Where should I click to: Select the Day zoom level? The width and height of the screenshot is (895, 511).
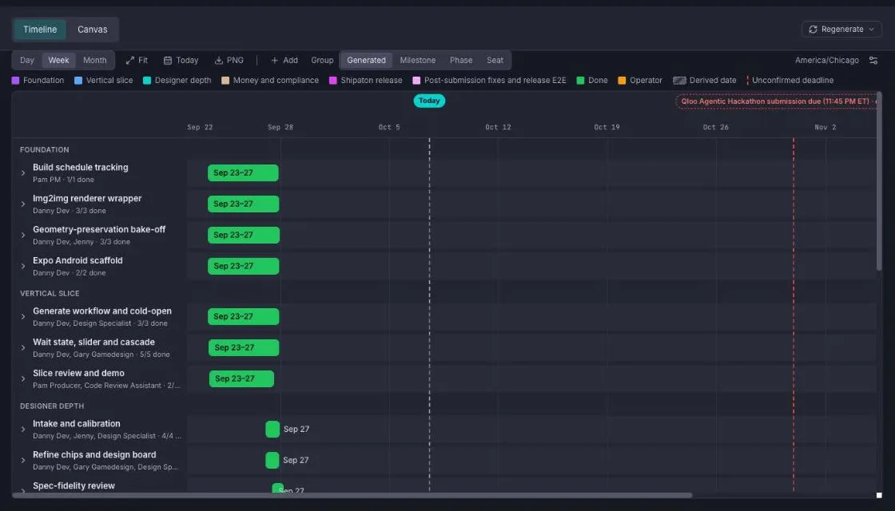(27, 60)
